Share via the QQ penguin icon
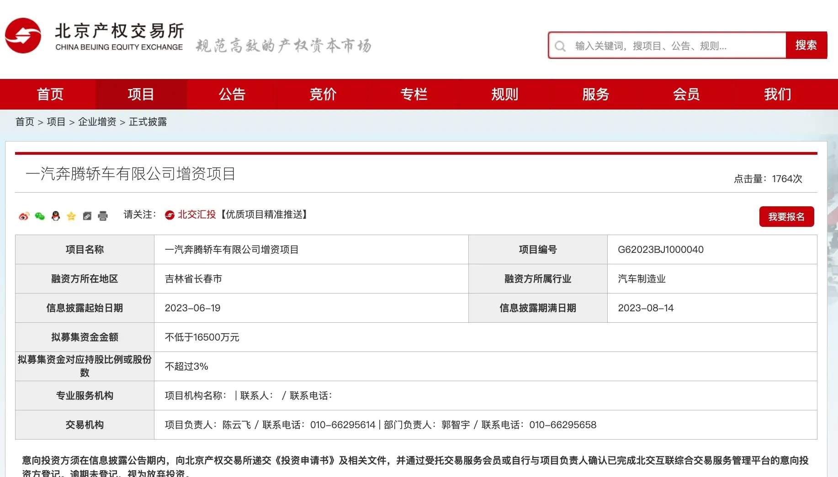Image resolution: width=838 pixels, height=477 pixels. pos(56,216)
